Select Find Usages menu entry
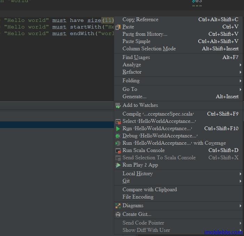Image resolution: width=244 pixels, height=236 pixels. (x=136, y=58)
